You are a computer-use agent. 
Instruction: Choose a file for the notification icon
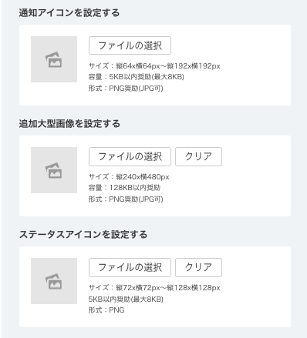point(130,45)
